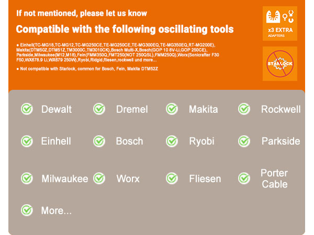Screen dimensions: 314x235
Task: Click the Milwaukee brand label
Action: click(65, 179)
